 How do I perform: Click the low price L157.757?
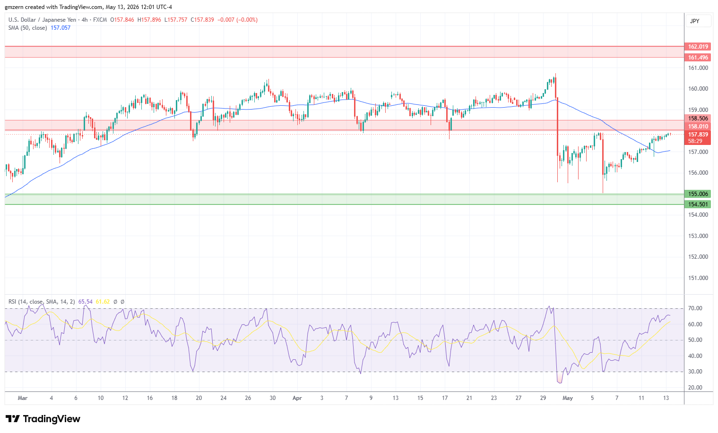tap(175, 20)
